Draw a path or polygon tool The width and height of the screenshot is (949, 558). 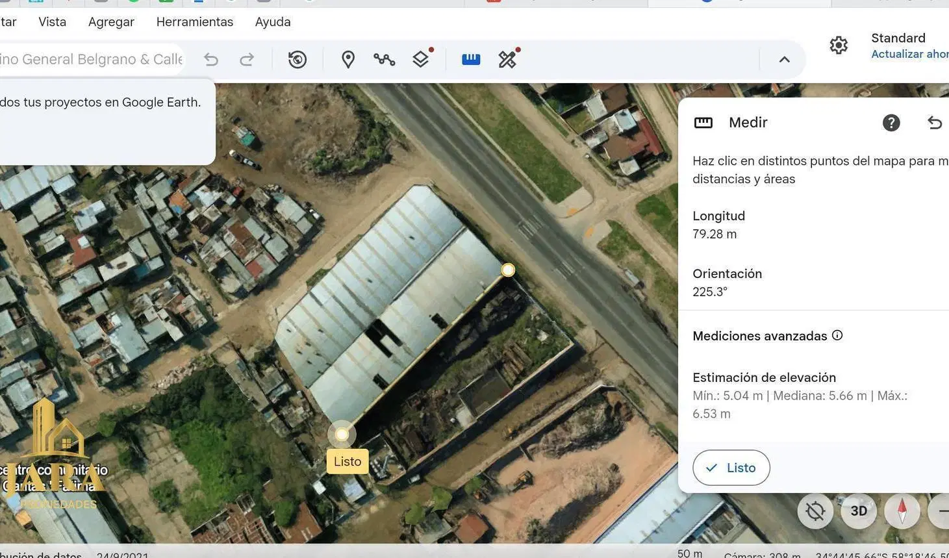click(385, 60)
